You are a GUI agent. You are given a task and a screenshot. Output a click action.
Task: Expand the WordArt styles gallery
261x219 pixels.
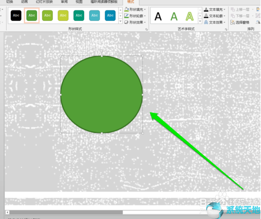(x=200, y=21)
